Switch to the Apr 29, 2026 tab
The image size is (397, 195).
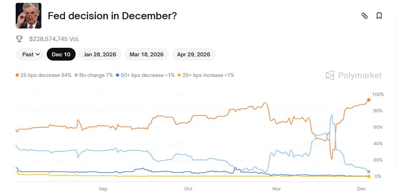(193, 55)
